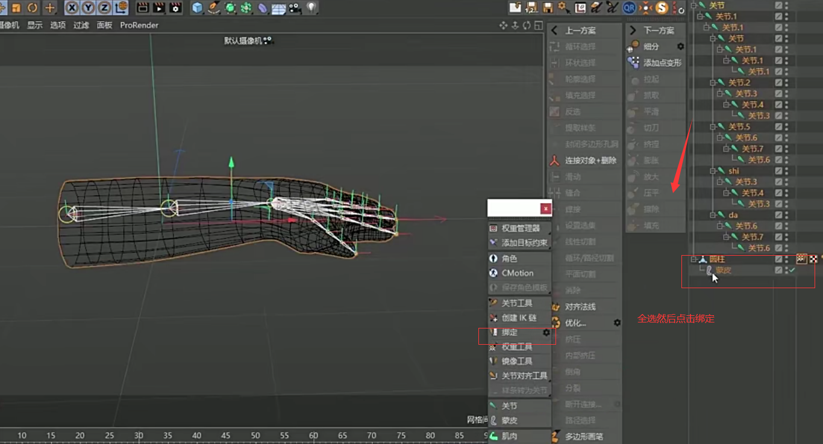Click the last-used tool plus icon
The height and width of the screenshot is (444, 823).
(49, 8)
